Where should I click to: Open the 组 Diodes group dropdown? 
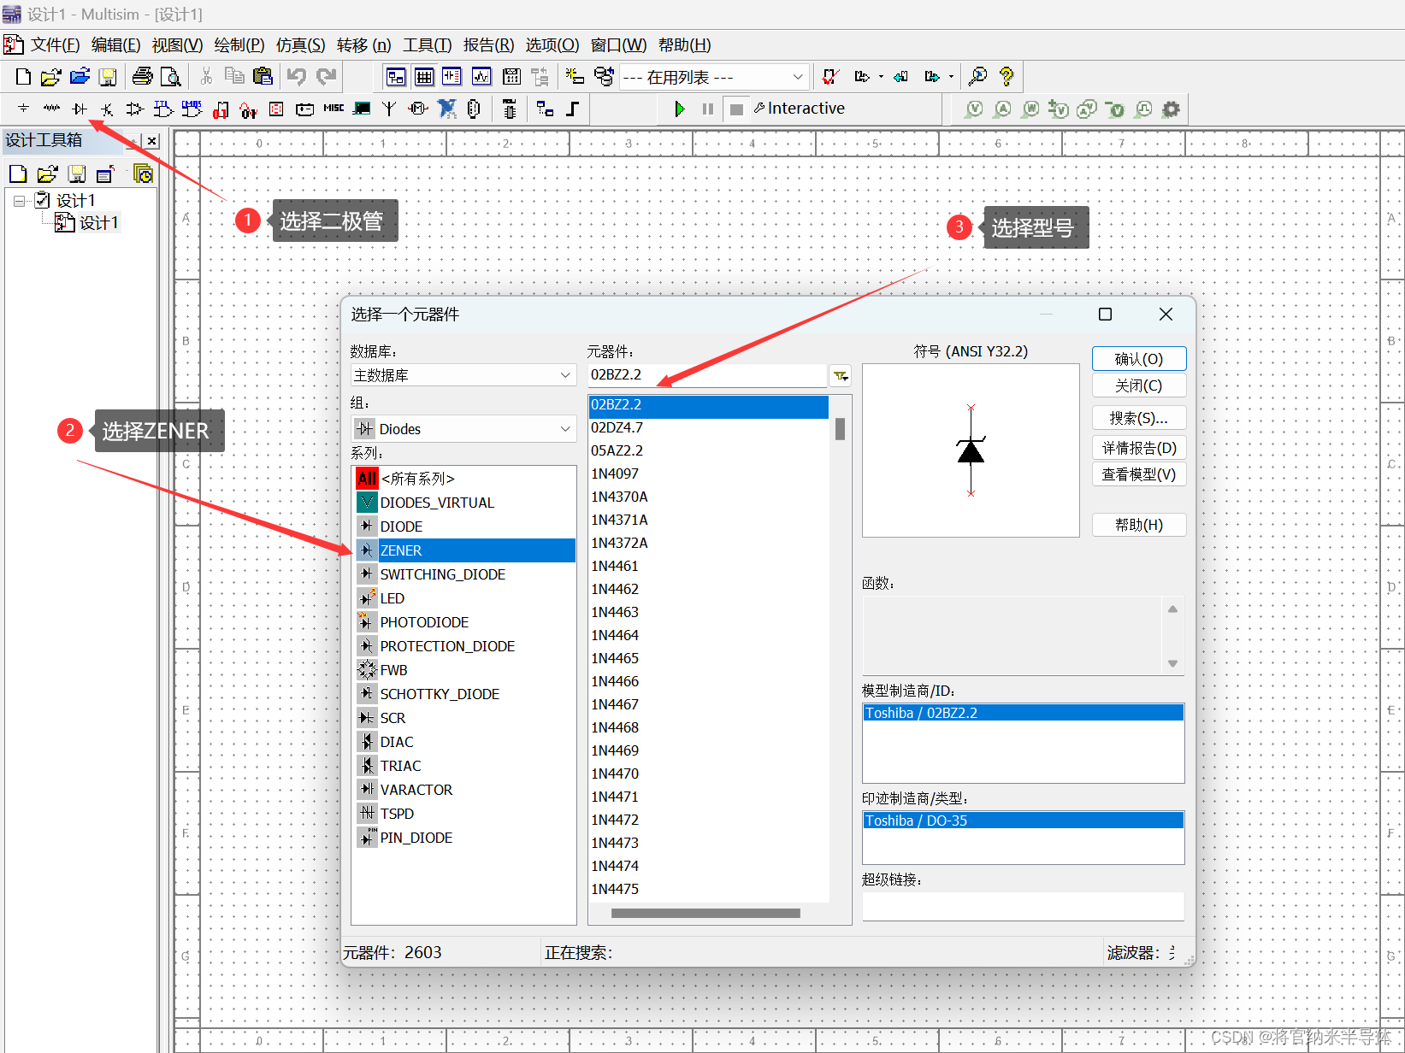[463, 429]
